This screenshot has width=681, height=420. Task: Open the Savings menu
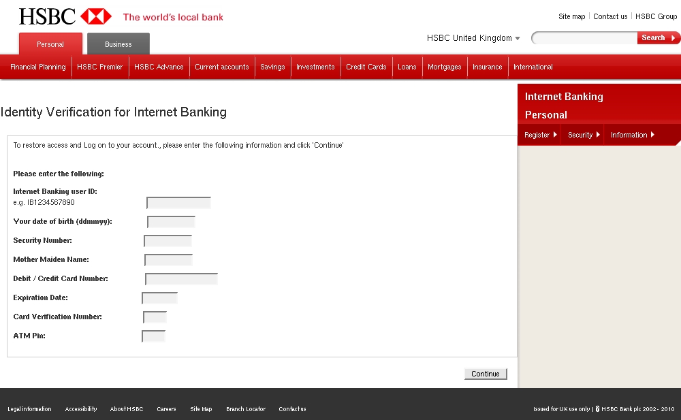[273, 67]
